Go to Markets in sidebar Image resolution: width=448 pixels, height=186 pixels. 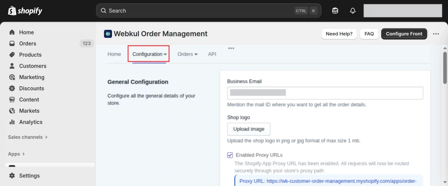tap(29, 111)
